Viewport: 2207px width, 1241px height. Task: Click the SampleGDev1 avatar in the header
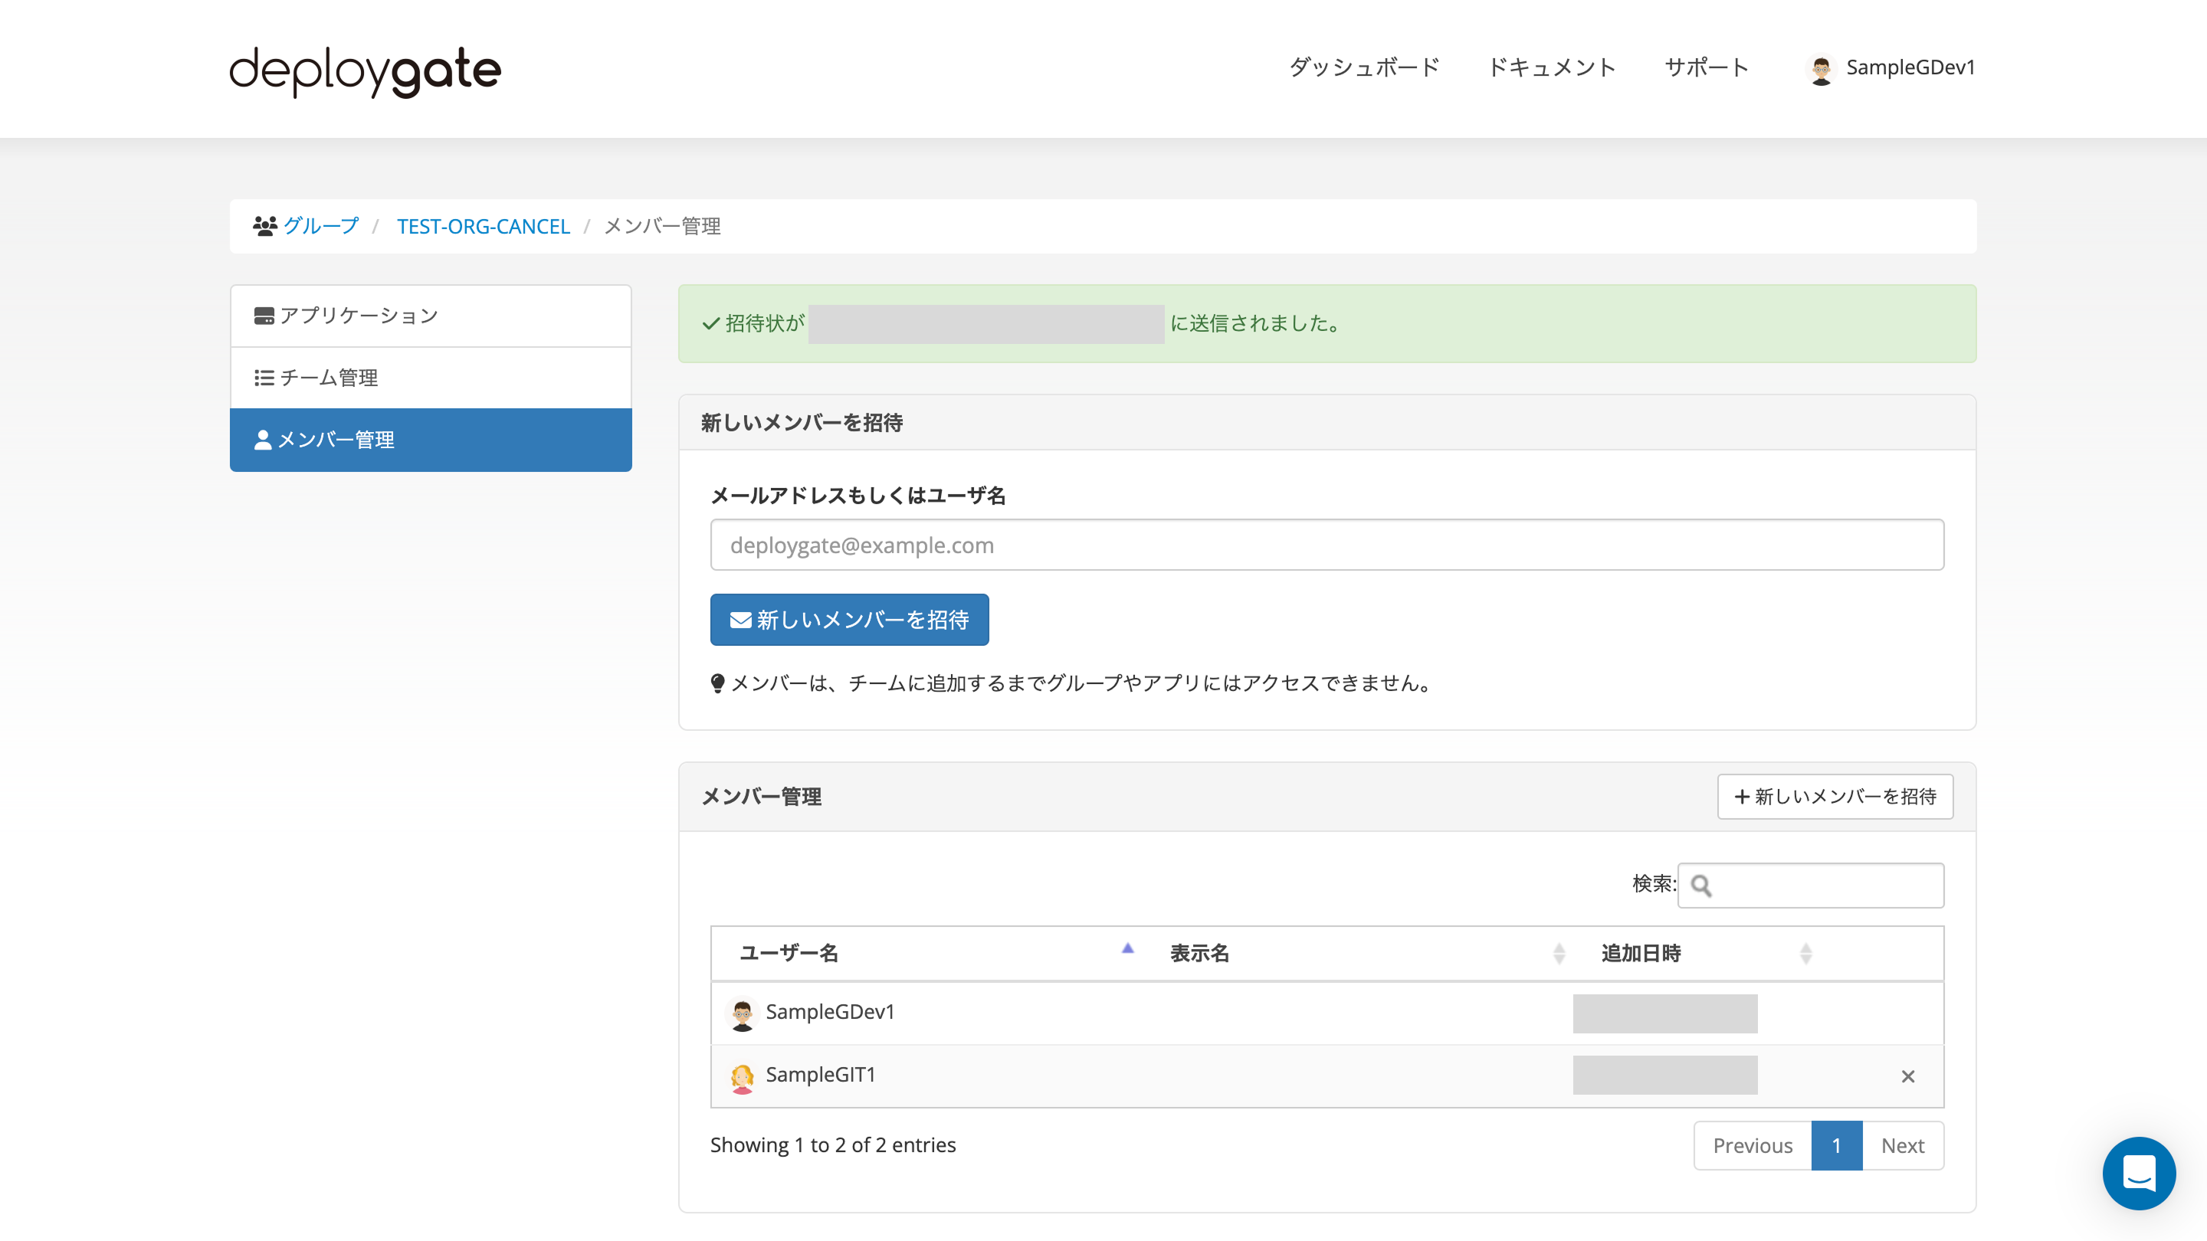tap(1822, 67)
